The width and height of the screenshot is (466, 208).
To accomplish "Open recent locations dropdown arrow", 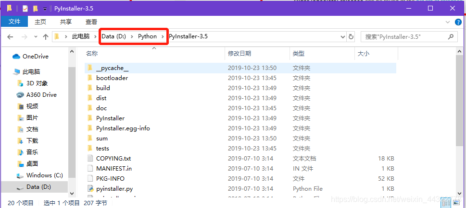I will click(x=36, y=37).
